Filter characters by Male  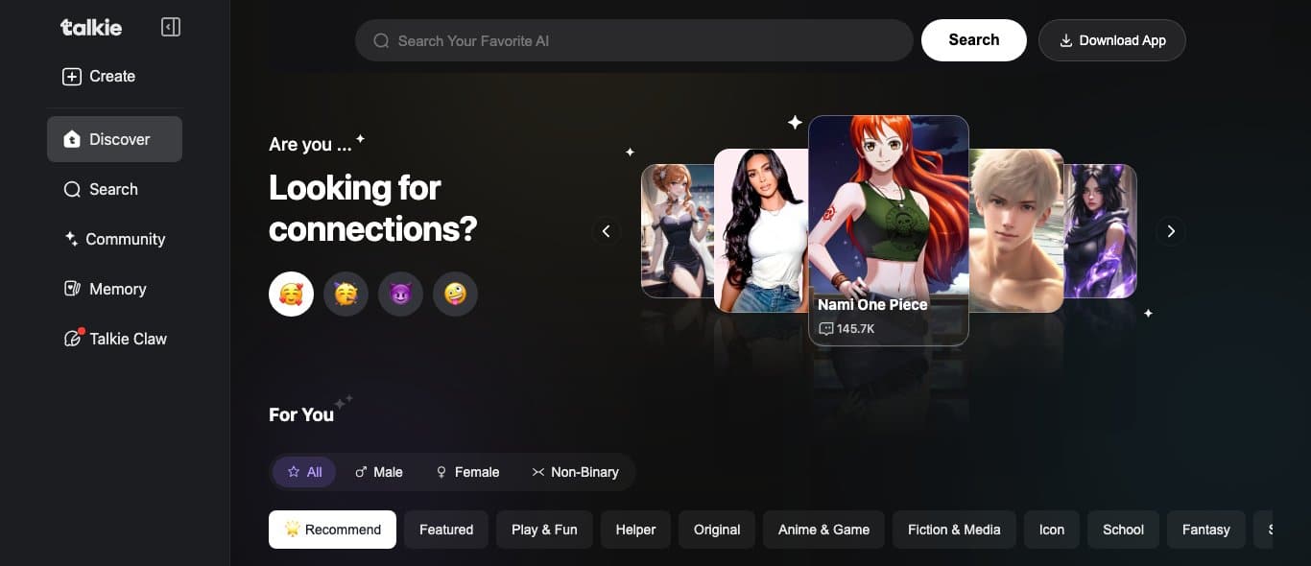coord(378,472)
